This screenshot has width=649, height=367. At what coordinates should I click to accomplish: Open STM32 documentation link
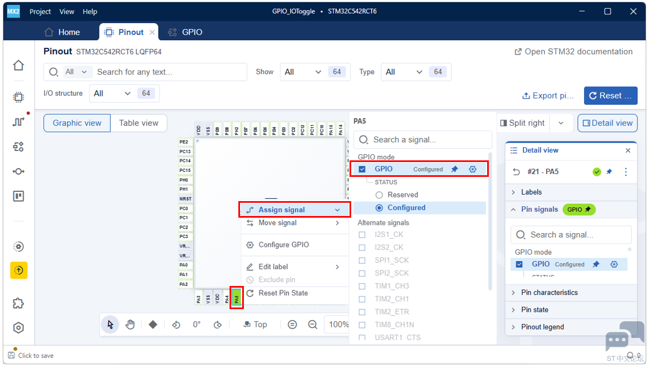(574, 52)
